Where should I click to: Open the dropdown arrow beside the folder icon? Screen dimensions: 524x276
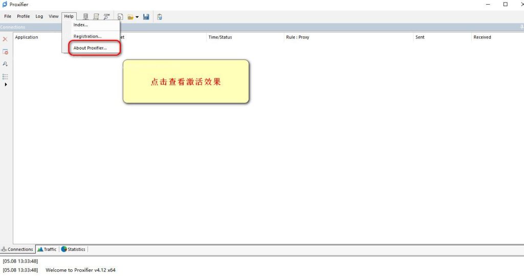(x=137, y=17)
